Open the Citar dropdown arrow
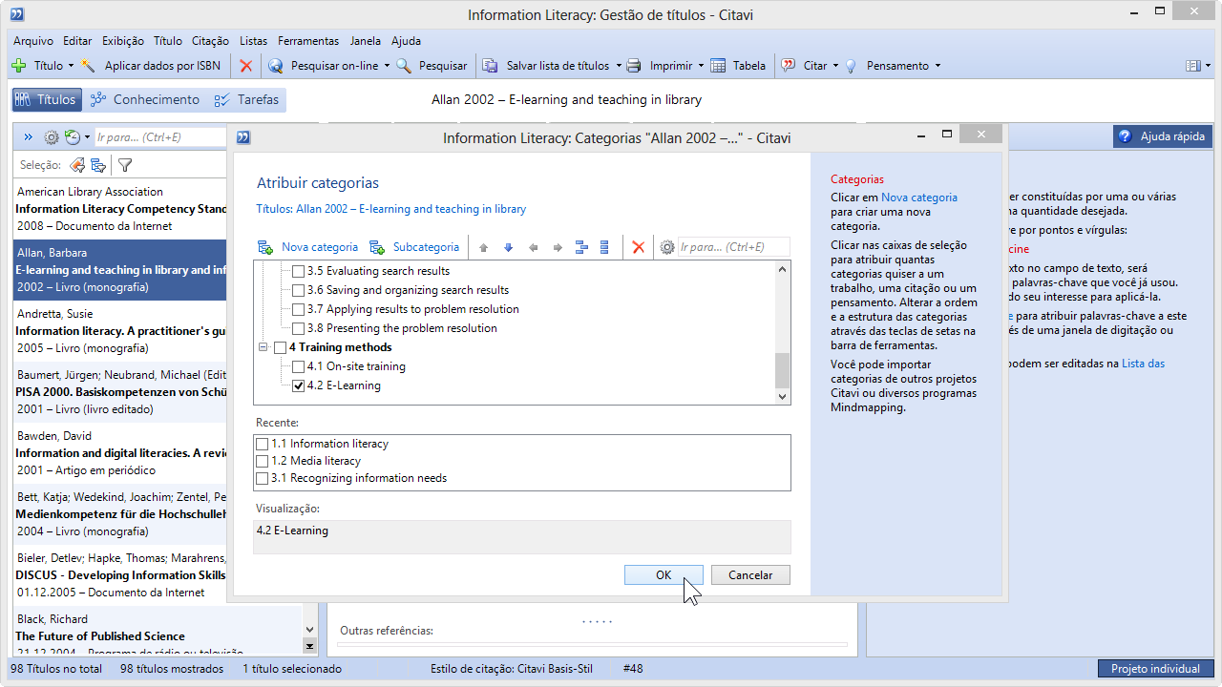This screenshot has height=687, width=1222. click(835, 66)
